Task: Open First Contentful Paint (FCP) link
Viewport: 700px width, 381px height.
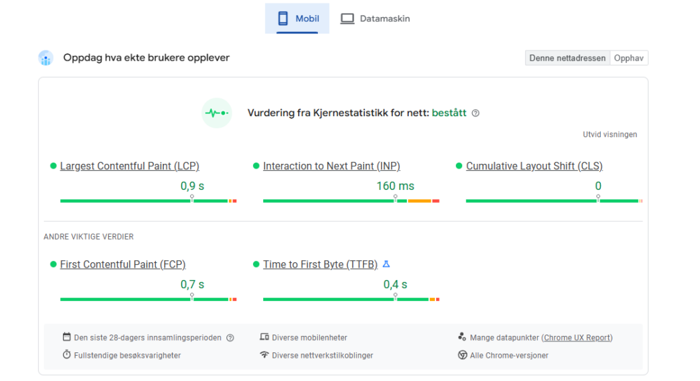Action: (x=122, y=264)
